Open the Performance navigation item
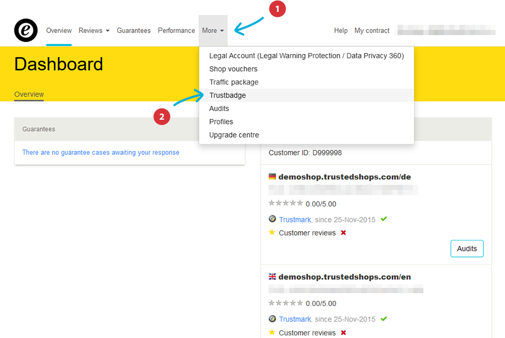505x338 pixels. 176,30
